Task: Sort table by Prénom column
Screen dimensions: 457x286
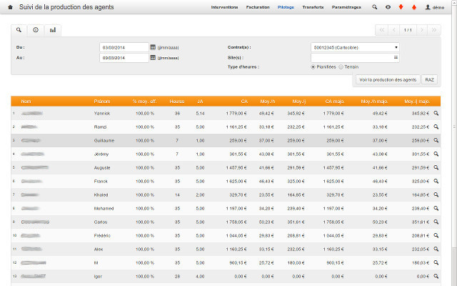Action: tap(102, 102)
